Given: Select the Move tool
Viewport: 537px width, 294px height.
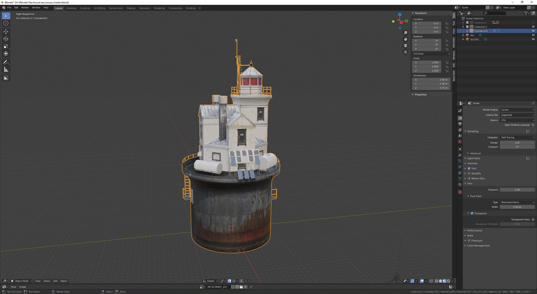Looking at the screenshot, I should coord(6,32).
